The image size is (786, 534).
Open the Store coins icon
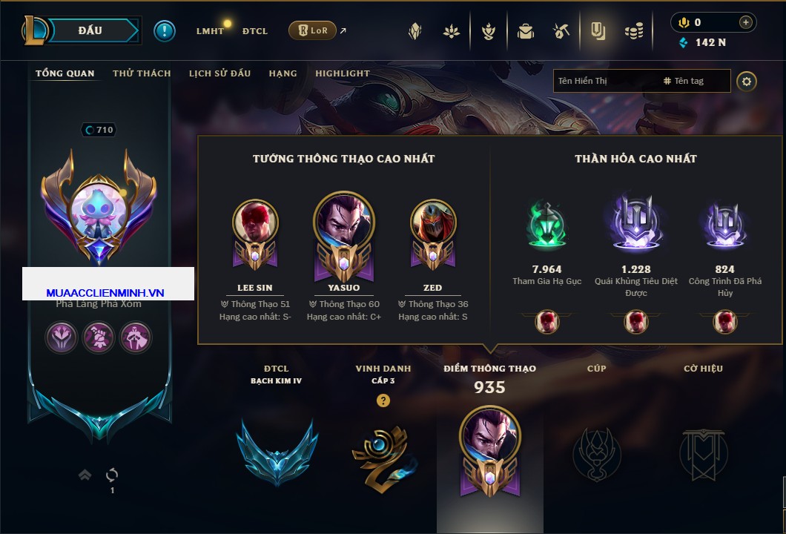pos(633,32)
